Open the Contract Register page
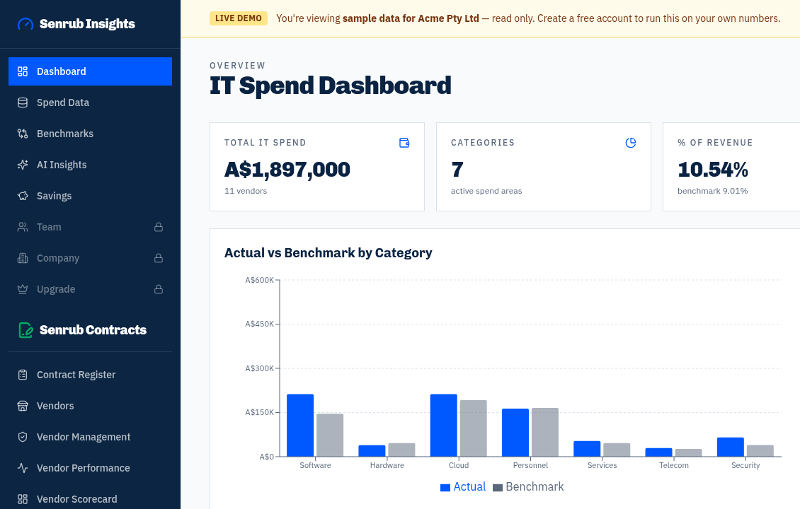 point(91,375)
